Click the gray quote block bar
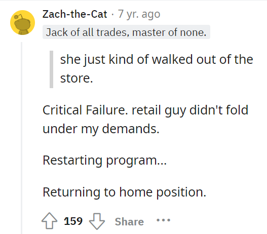 pos(51,69)
